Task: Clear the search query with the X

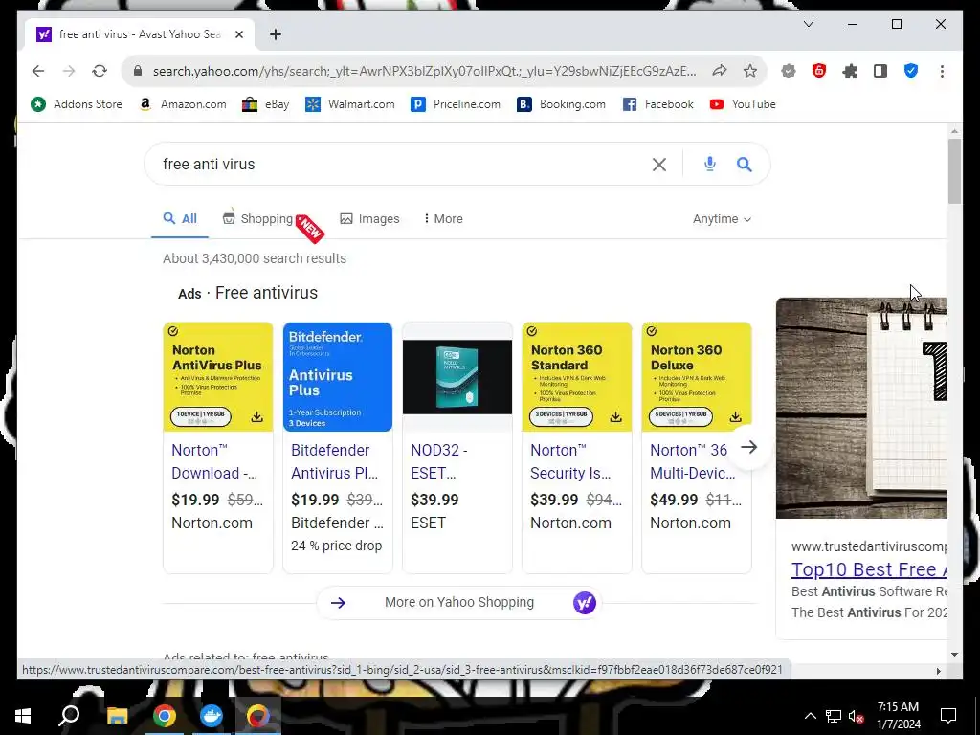Action: (x=658, y=165)
